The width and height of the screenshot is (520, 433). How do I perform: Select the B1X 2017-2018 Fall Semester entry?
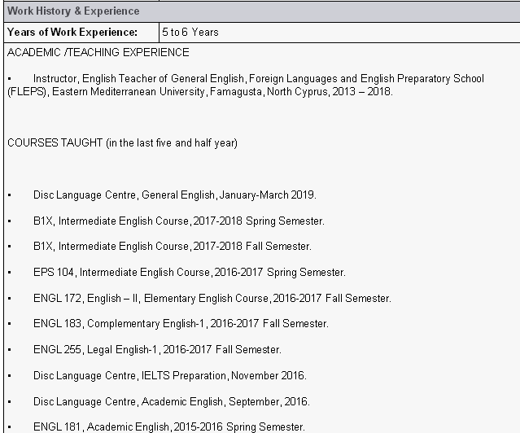tap(172, 247)
